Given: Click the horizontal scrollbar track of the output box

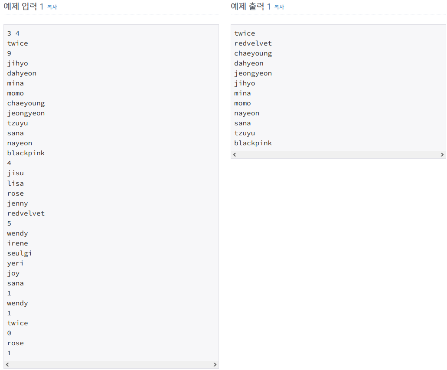Looking at the screenshot, I should coord(338,154).
